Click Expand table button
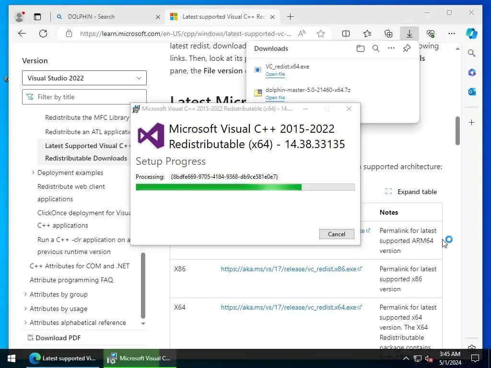This screenshot has width=491, height=368. point(411,192)
